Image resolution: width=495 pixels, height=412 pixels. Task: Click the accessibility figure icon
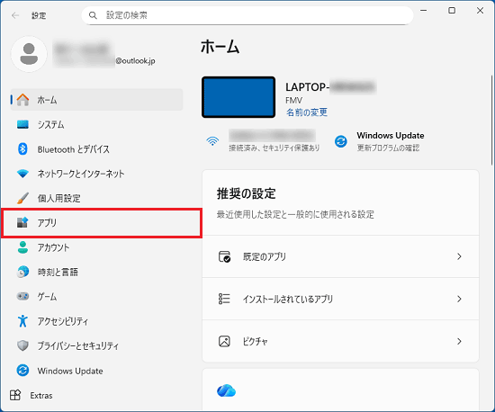pyautogui.click(x=22, y=321)
